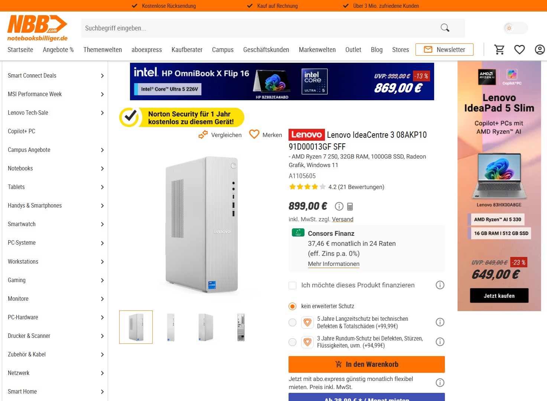
Task: Select first product thumbnail image
Action: 136,327
